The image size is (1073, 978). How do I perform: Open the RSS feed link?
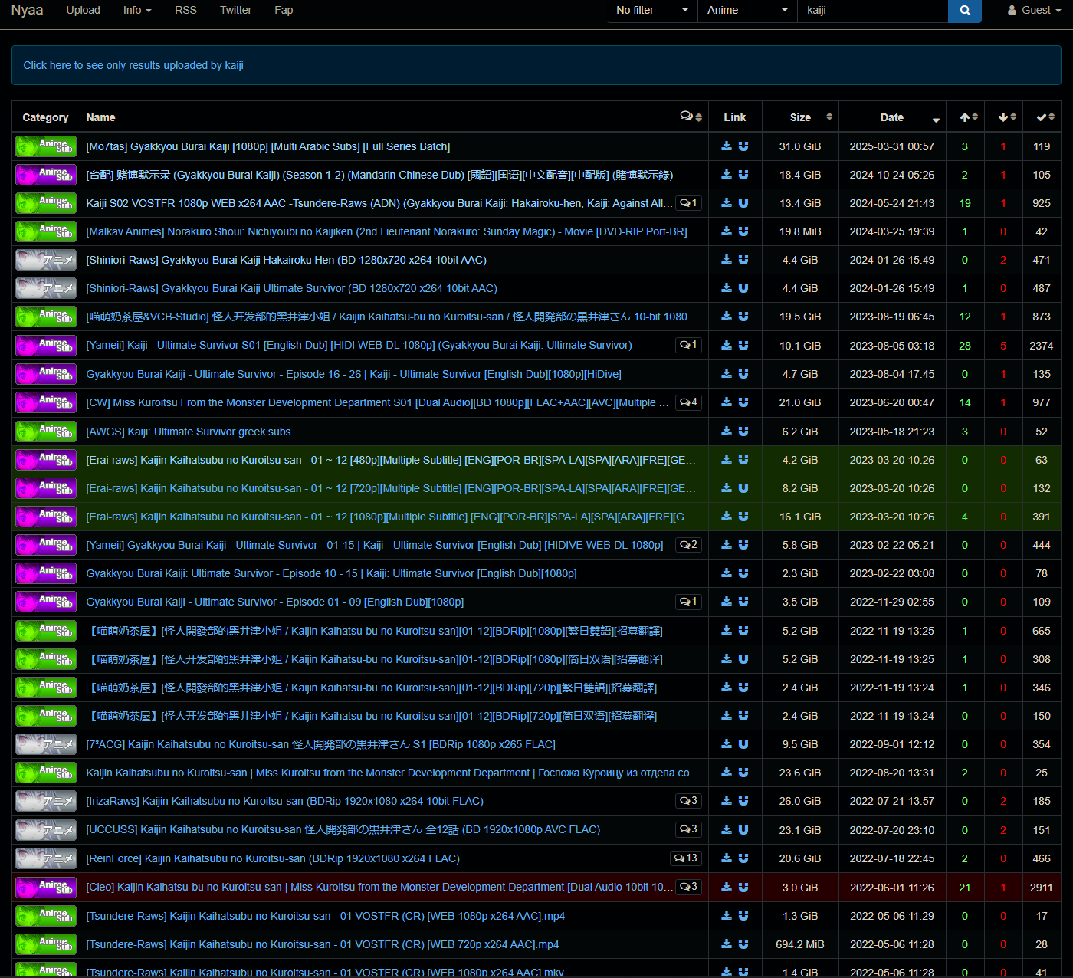185,11
